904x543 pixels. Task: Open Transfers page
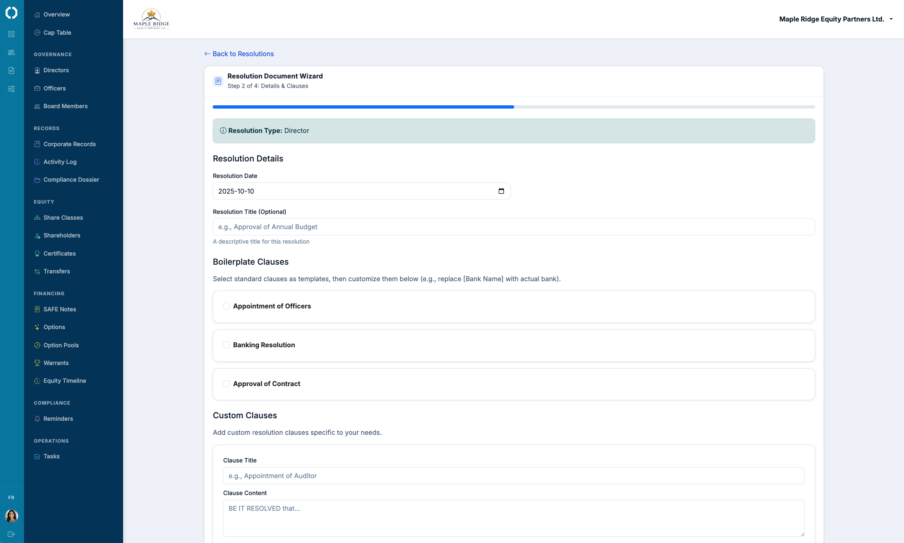(57, 271)
